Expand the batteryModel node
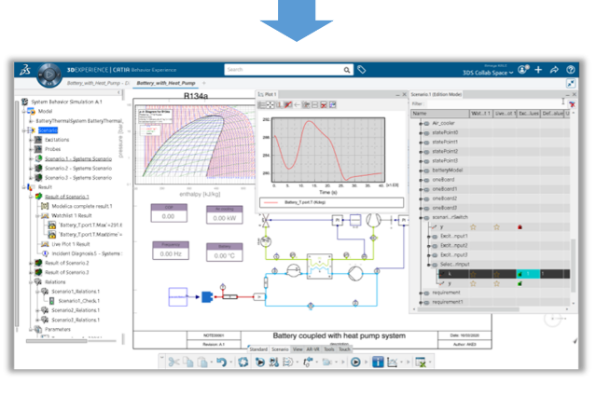610x396 pixels. [421, 171]
